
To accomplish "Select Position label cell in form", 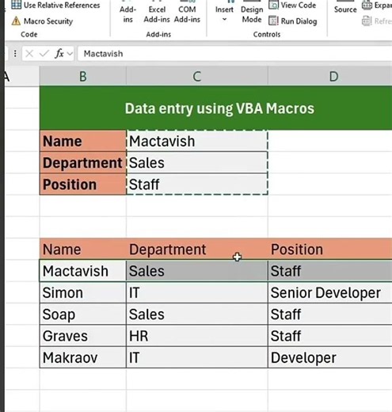I will [83, 185].
